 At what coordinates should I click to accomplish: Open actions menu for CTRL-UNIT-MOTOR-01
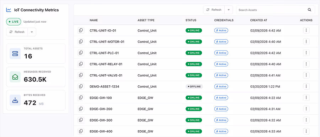click(x=306, y=42)
